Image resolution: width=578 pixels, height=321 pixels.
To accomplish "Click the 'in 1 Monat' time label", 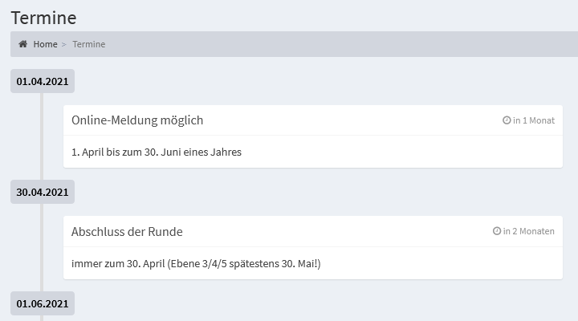I will coord(534,120).
